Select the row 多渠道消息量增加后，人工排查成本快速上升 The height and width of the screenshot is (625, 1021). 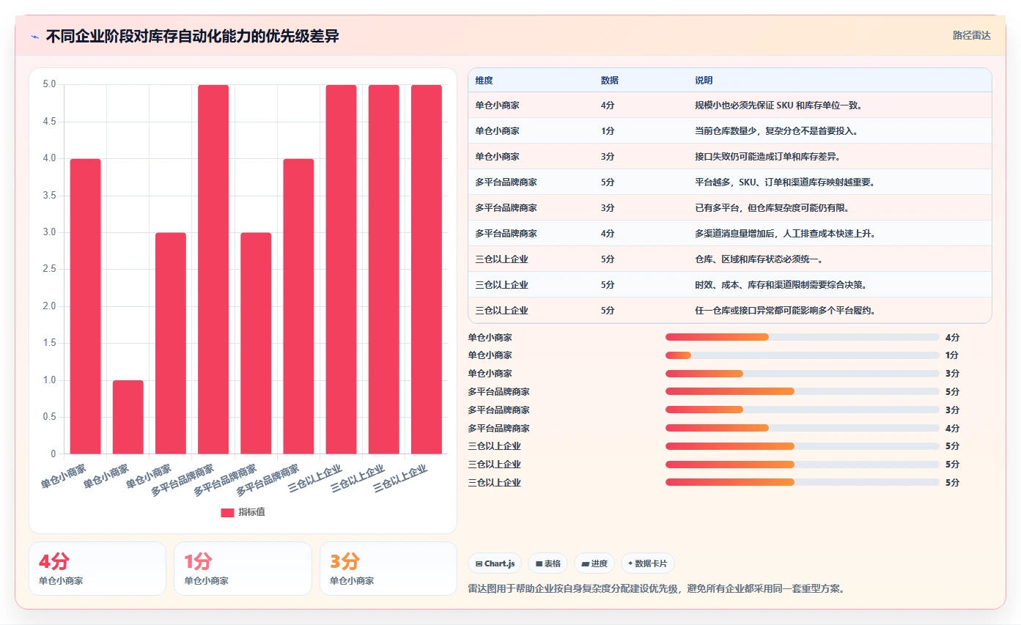[x=729, y=233]
